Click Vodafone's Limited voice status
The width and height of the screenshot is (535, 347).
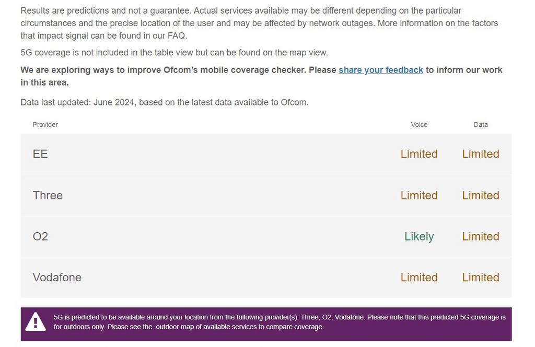coord(419,278)
